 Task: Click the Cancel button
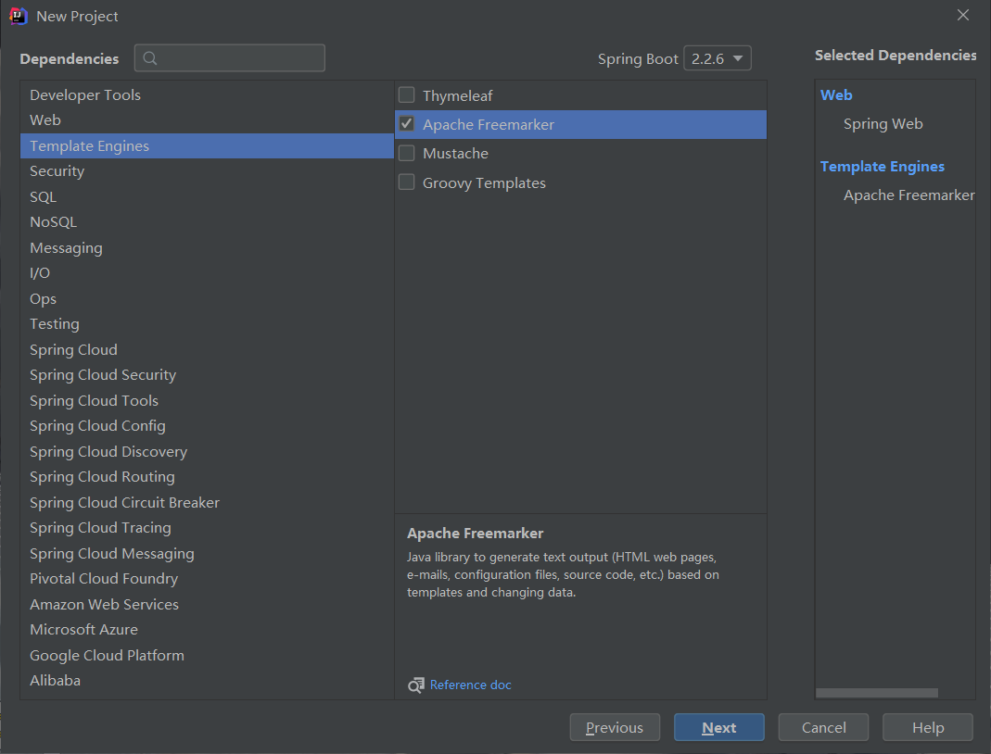823,727
